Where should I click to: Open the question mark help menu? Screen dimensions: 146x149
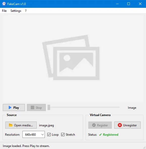[x=26, y=11]
